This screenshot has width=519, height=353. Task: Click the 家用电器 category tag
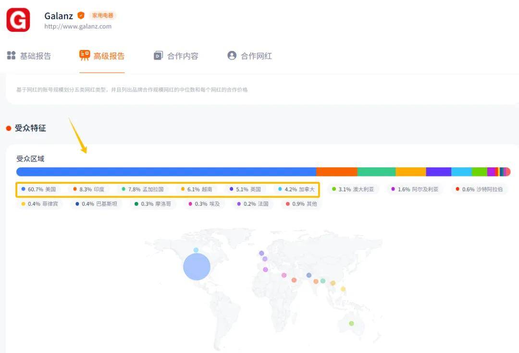point(103,15)
